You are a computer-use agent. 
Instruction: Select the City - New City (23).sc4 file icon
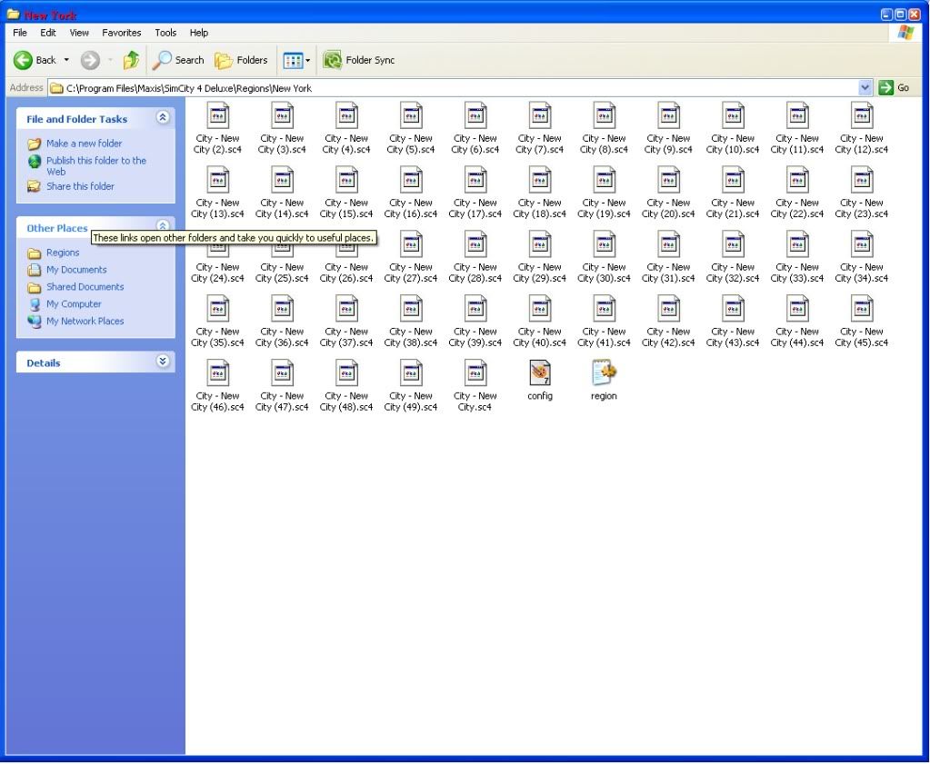(x=862, y=180)
